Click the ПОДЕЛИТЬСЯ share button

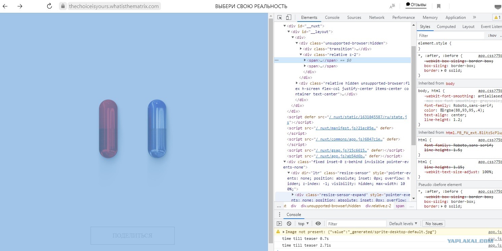(133, 236)
